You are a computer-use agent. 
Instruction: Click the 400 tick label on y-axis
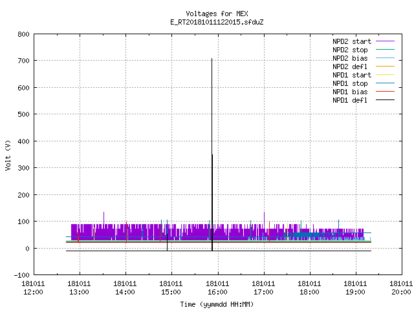(x=23, y=141)
